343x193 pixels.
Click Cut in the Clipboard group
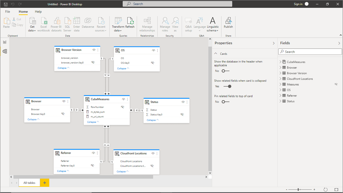17,19
